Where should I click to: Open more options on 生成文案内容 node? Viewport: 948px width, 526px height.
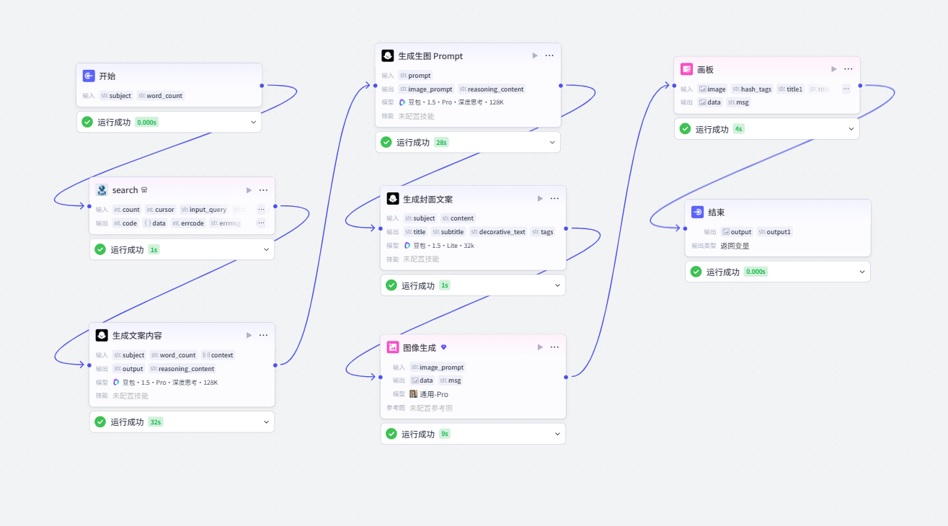tap(263, 335)
